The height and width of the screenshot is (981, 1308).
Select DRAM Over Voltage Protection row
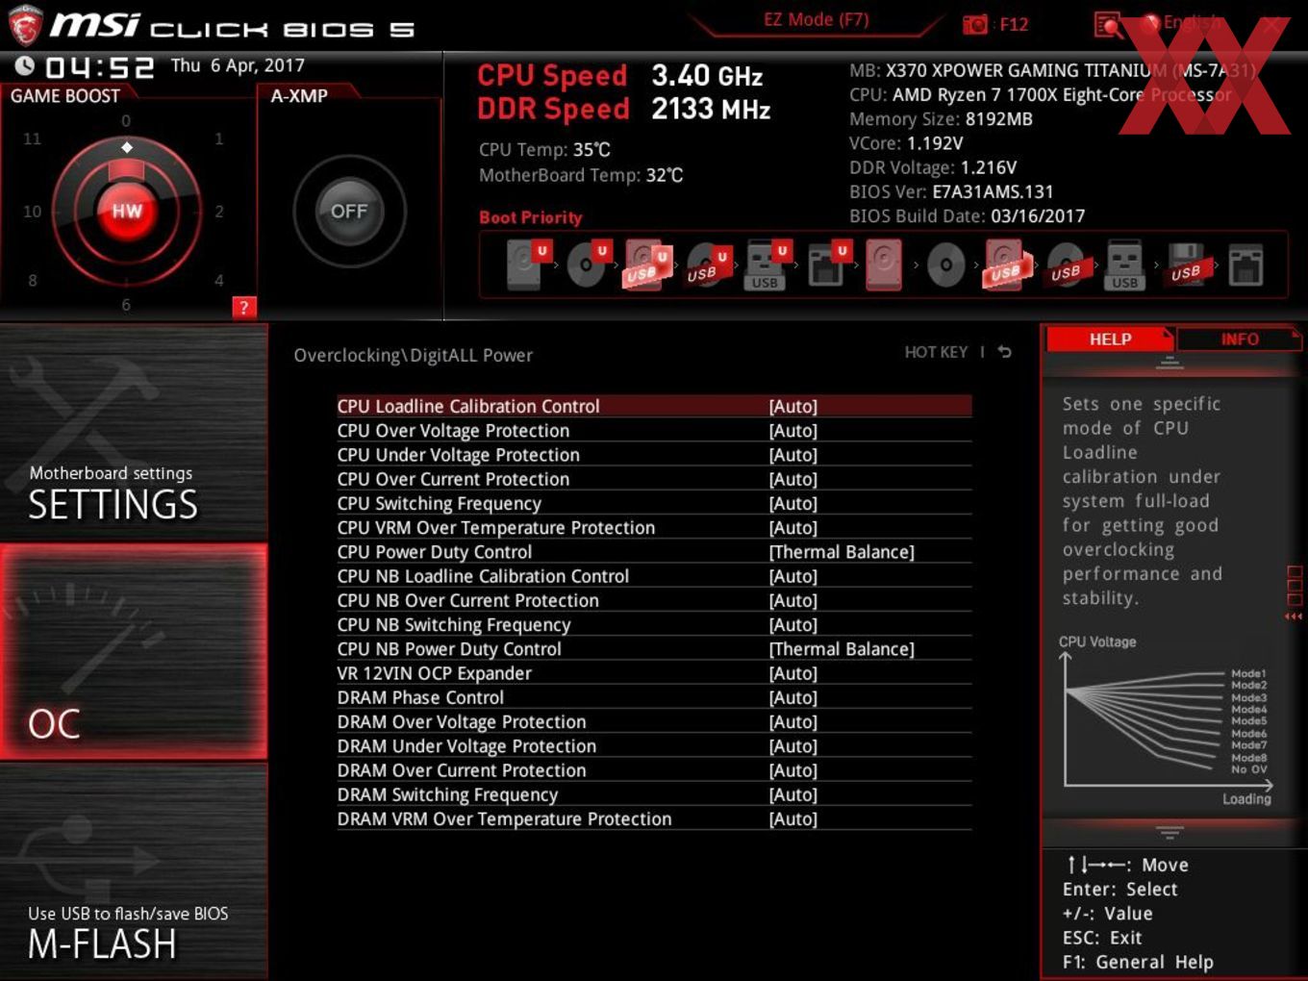click(x=654, y=722)
